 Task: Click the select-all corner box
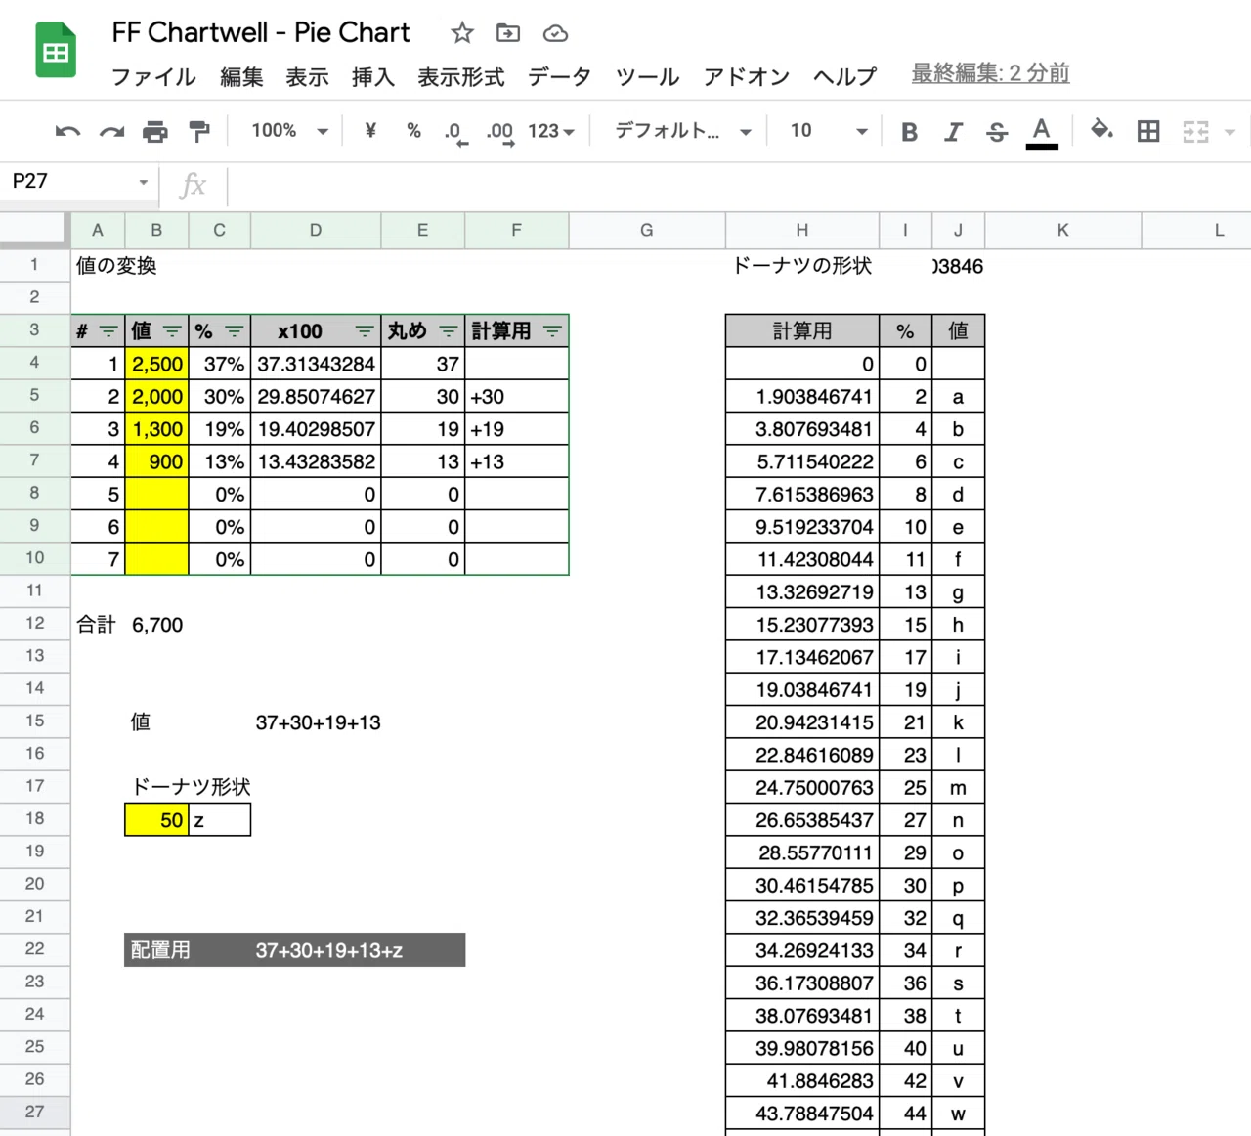point(35,230)
